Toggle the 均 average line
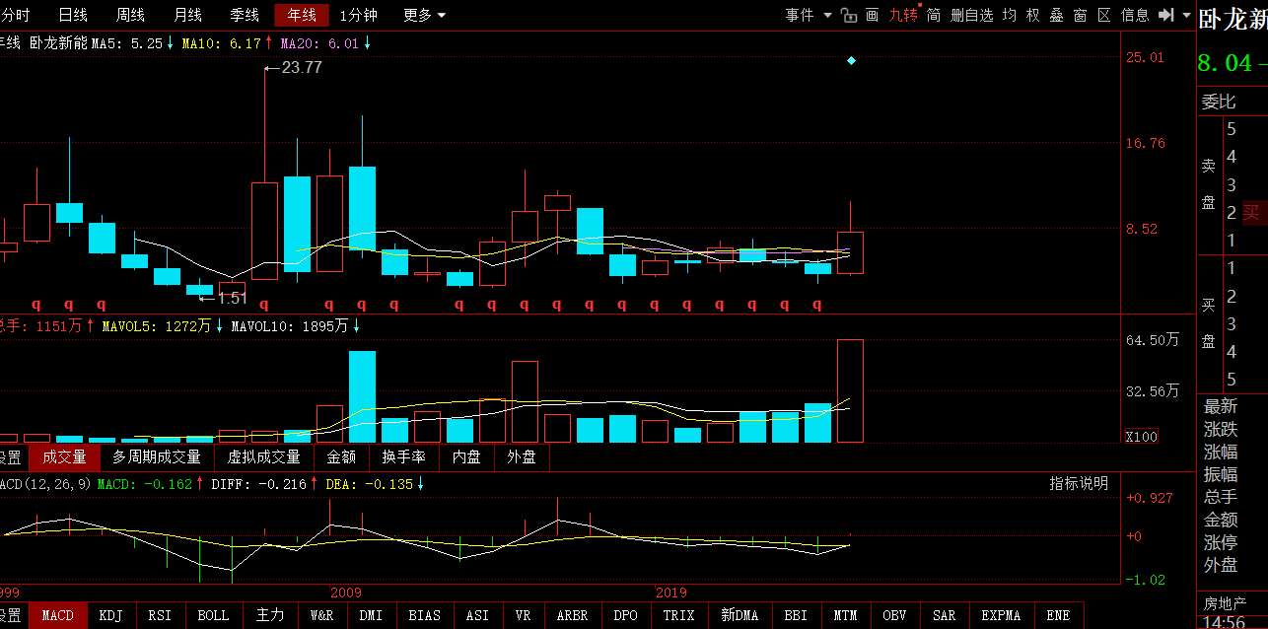Screen dimensions: 1268x629 point(1010,15)
